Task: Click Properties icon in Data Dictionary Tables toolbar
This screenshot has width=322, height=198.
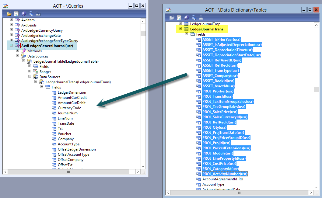Action: point(179,18)
